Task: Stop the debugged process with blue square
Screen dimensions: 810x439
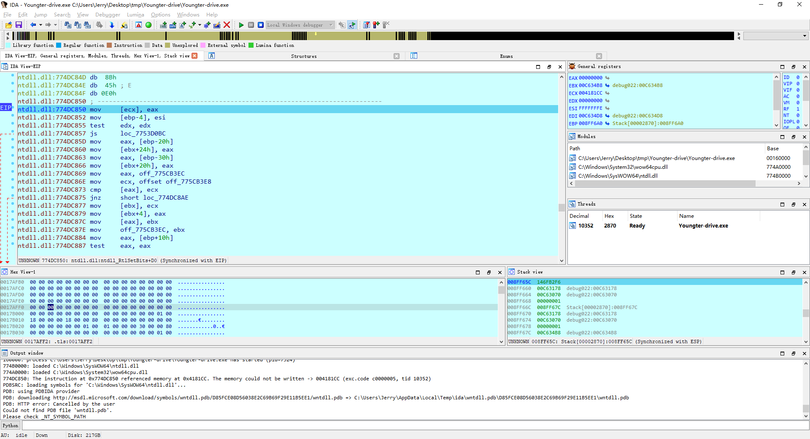Action: 261,25
